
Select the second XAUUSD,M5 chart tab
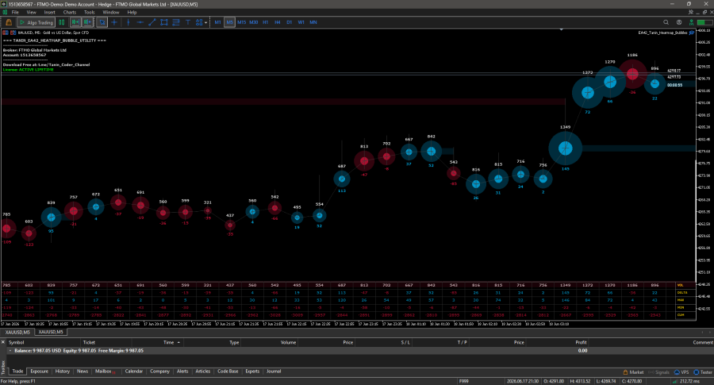(51, 332)
